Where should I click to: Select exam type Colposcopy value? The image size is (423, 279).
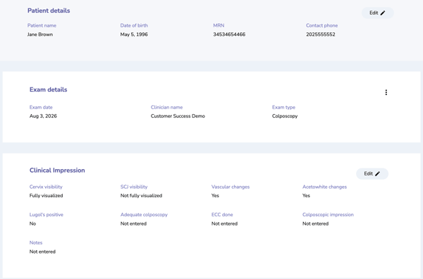coord(285,116)
